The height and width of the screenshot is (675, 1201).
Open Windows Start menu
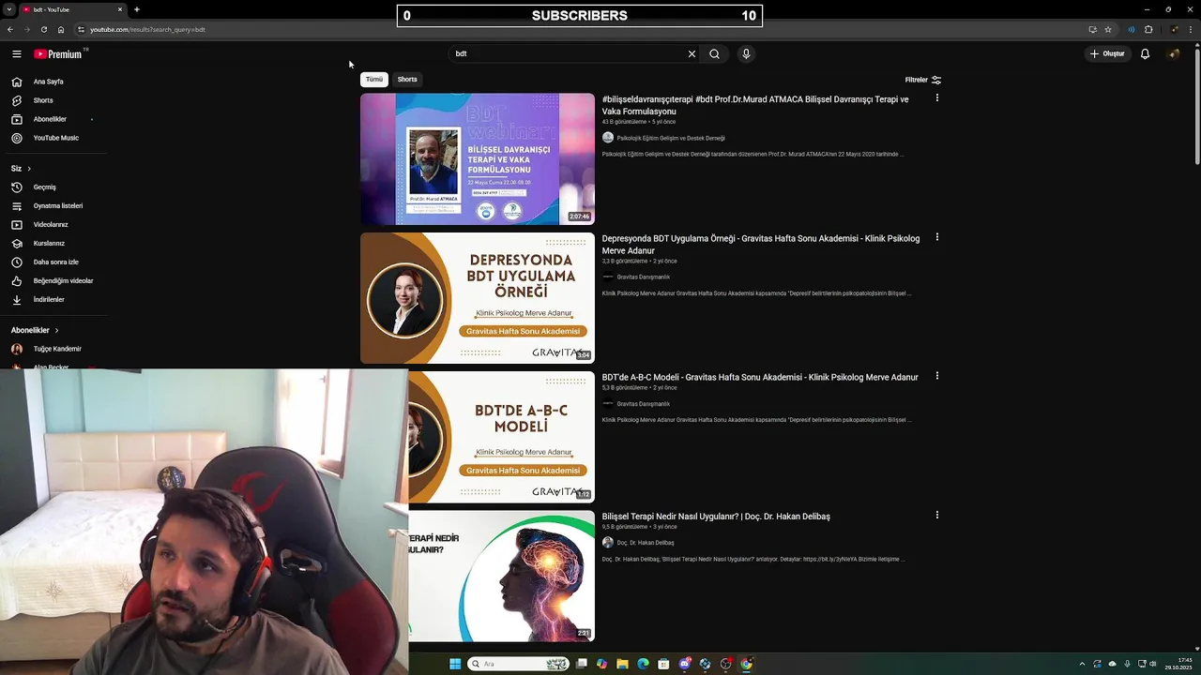(x=455, y=664)
